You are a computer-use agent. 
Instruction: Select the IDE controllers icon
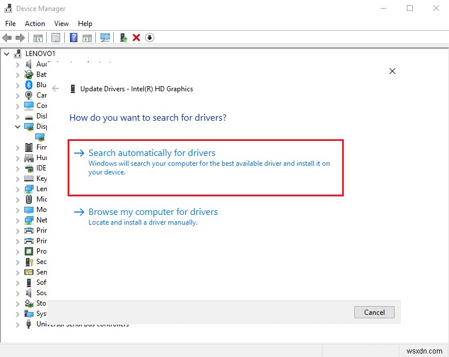(x=29, y=168)
